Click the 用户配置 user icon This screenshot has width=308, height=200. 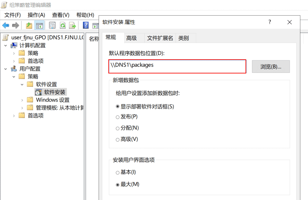click(x=14, y=69)
